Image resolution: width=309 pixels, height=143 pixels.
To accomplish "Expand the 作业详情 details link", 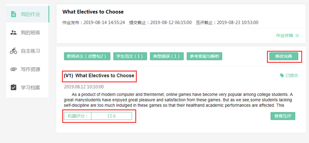I will pyautogui.click(x=284, y=36).
